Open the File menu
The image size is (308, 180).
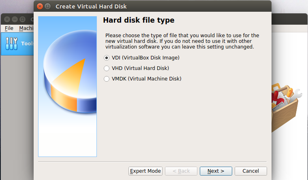click(9, 28)
